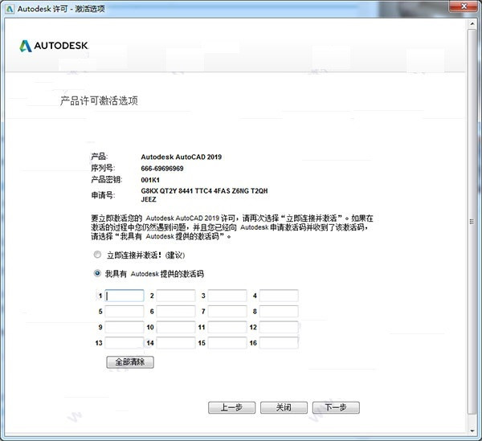This screenshot has width=482, height=441.
Task: Focus activation code field 4
Action: pyautogui.click(x=279, y=296)
